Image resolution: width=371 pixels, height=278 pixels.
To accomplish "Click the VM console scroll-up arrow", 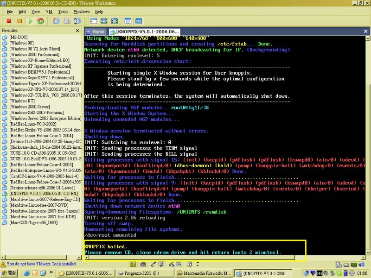I will [x=368, y=38].
